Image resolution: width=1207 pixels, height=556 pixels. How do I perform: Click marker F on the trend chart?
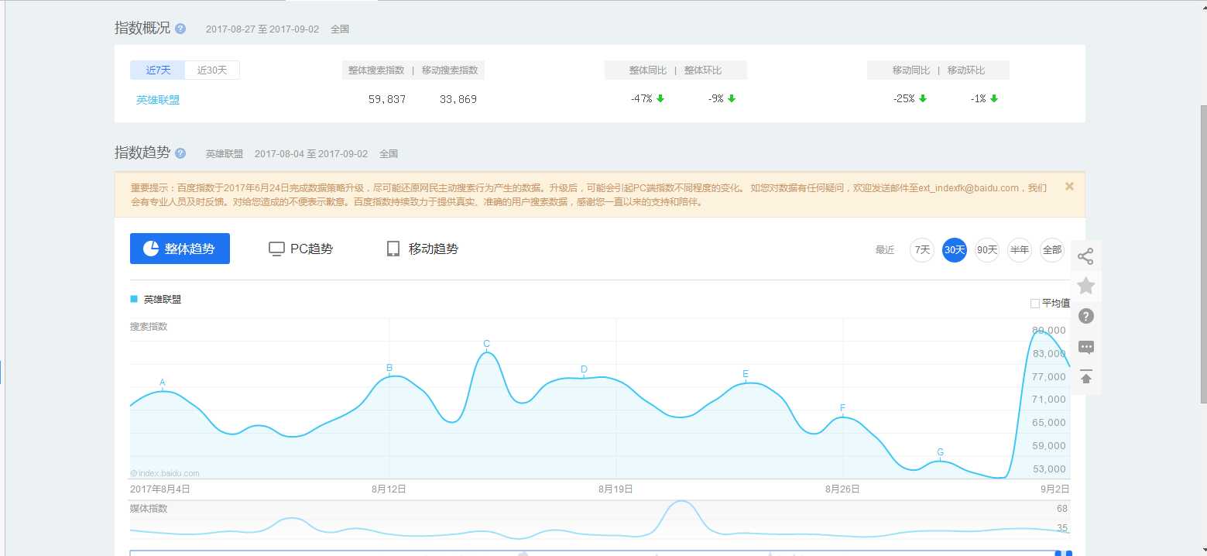pos(842,408)
